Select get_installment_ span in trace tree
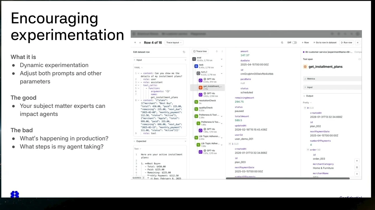The image size is (375, 210). (x=208, y=87)
